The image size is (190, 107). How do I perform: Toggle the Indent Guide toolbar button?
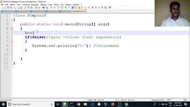point(72,7)
